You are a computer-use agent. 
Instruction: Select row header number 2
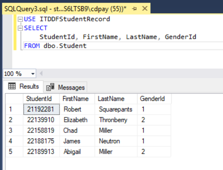click(14, 120)
